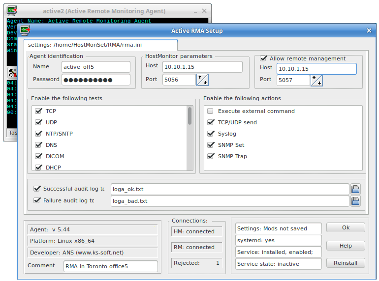Viewport: 379px width, 281px height.
Task: Click the loga_ok.txt log path field
Action: click(230, 189)
